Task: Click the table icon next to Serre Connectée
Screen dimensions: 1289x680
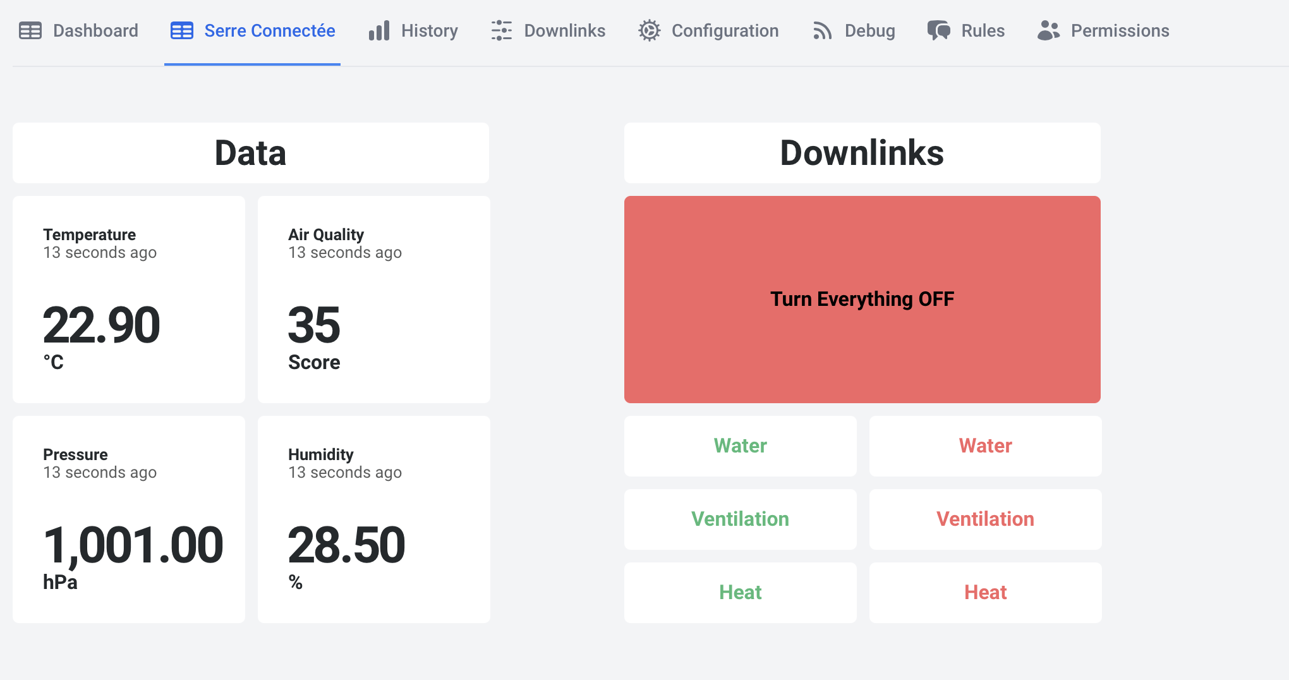Action: (181, 30)
